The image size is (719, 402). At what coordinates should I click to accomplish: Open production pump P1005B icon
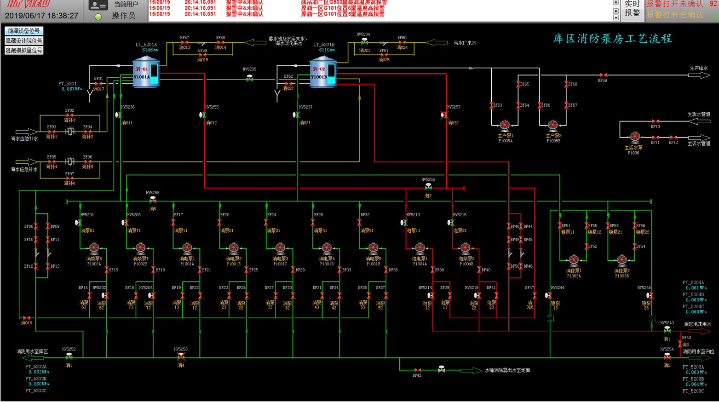pyautogui.click(x=553, y=125)
